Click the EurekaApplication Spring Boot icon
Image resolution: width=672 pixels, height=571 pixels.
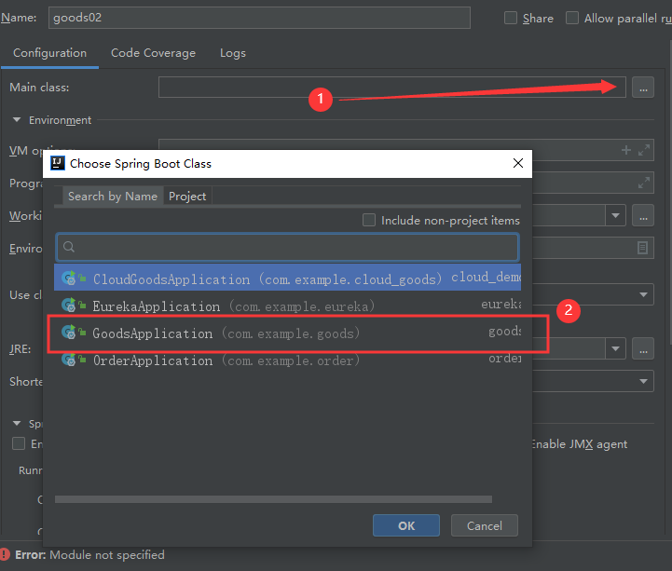click(69, 305)
